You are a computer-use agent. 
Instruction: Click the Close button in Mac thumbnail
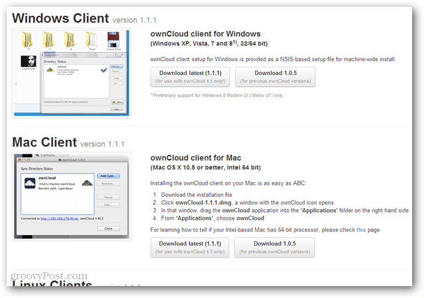click(108, 228)
